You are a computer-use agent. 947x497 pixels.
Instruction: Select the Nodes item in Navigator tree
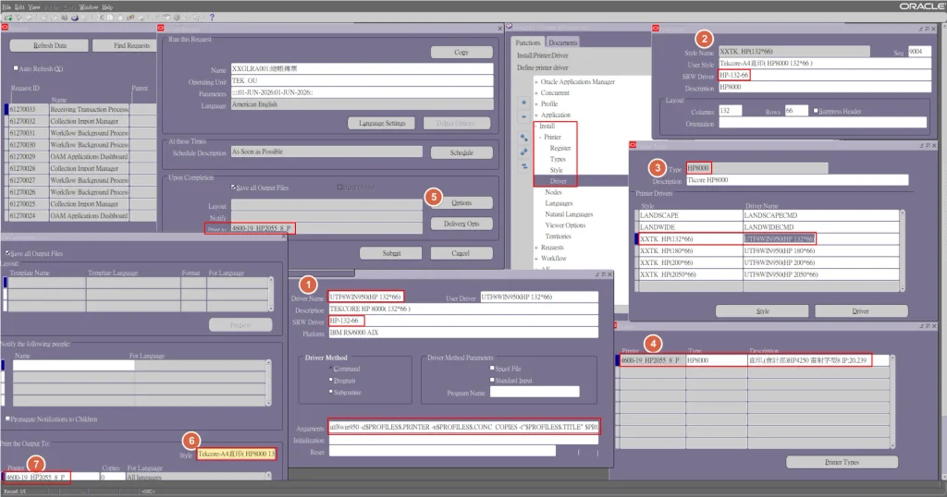pyautogui.click(x=553, y=192)
